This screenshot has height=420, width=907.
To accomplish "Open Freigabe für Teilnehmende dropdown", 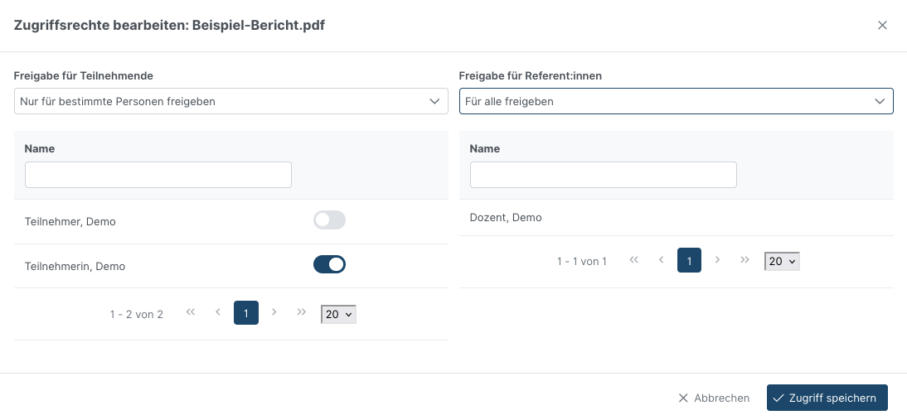I will [230, 101].
